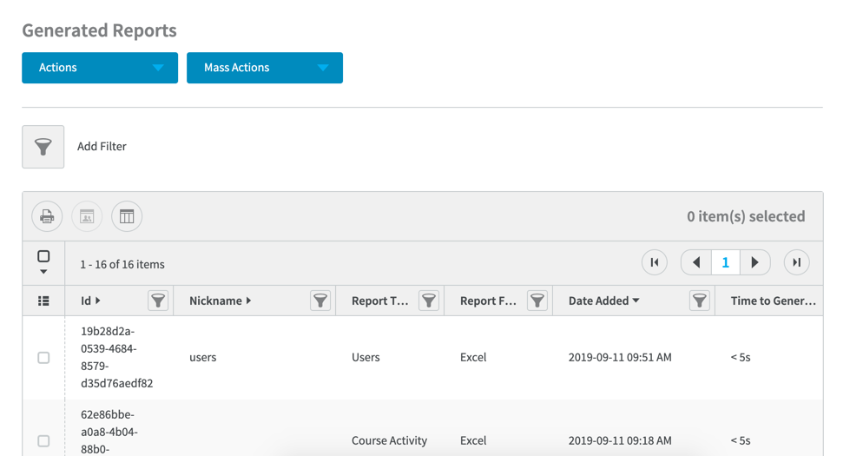This screenshot has width=850, height=456.
Task: Click the '< 5s' cell in users row
Action: coord(741,357)
